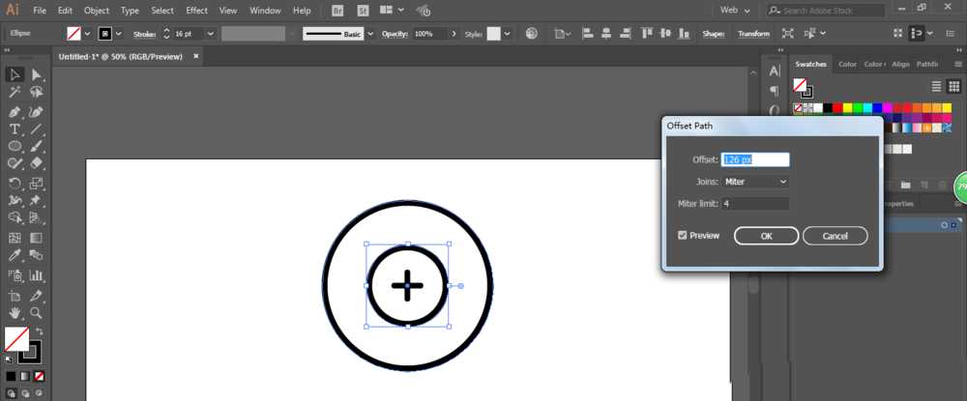967x401 pixels.
Task: Pick the yellow swatch
Action: click(848, 108)
